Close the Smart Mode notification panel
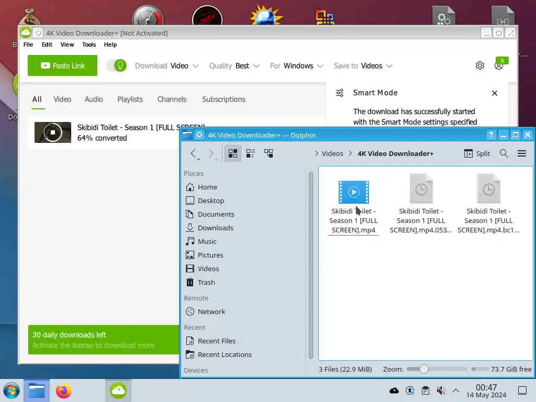The image size is (536, 402). [x=494, y=93]
